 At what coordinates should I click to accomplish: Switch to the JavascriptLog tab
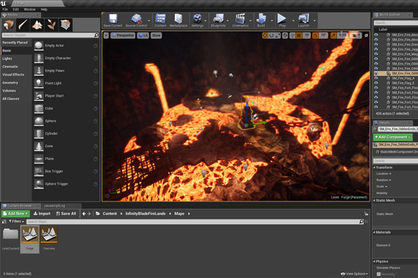coord(54,206)
